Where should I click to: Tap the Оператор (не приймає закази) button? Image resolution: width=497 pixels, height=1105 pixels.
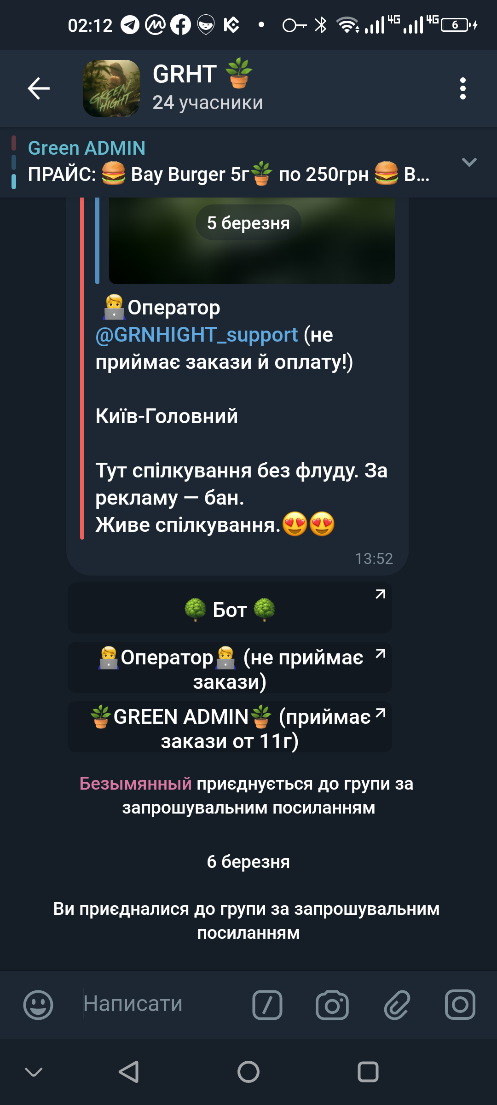pos(230,668)
